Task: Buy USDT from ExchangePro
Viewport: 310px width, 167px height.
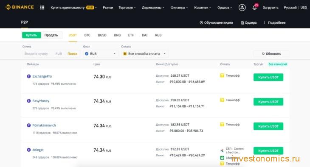Action: tap(268, 77)
